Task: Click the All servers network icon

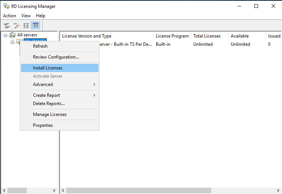Action: (12, 35)
